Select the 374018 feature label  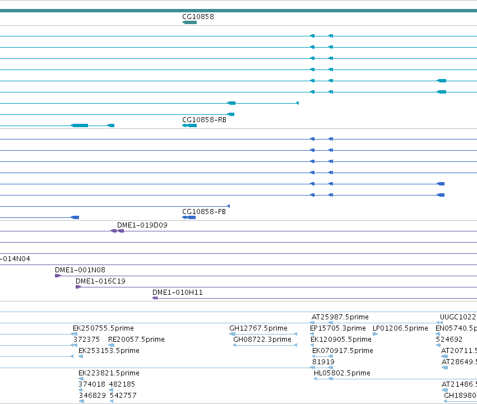pyautogui.click(x=91, y=384)
